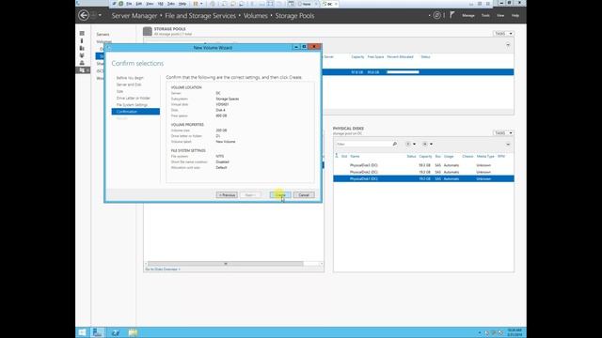Click the Physical Disks filter field

[363, 144]
